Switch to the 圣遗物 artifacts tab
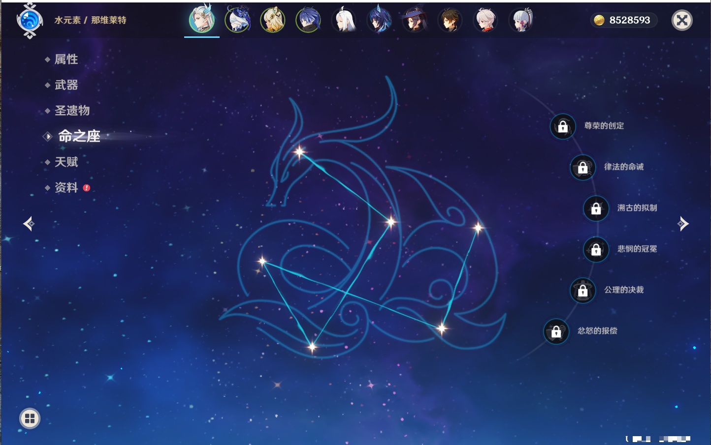The width and height of the screenshot is (711, 445). pyautogui.click(x=72, y=111)
